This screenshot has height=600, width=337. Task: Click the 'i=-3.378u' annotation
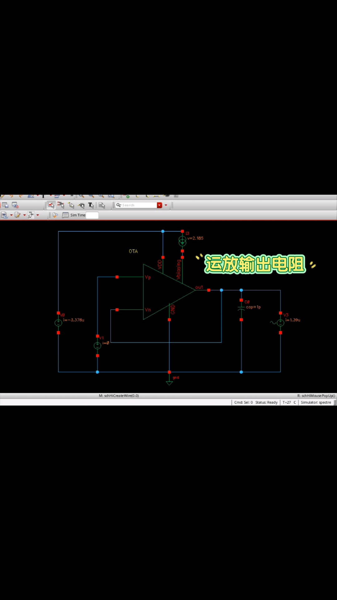(74, 320)
